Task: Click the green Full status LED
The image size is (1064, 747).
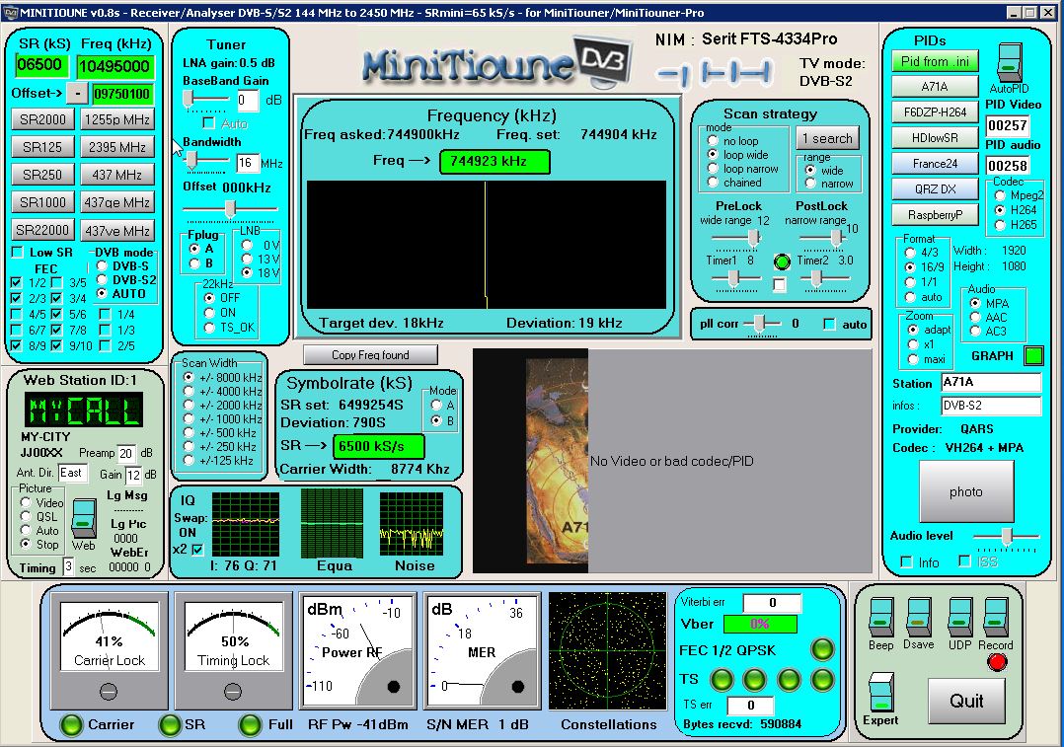Action: (250, 724)
